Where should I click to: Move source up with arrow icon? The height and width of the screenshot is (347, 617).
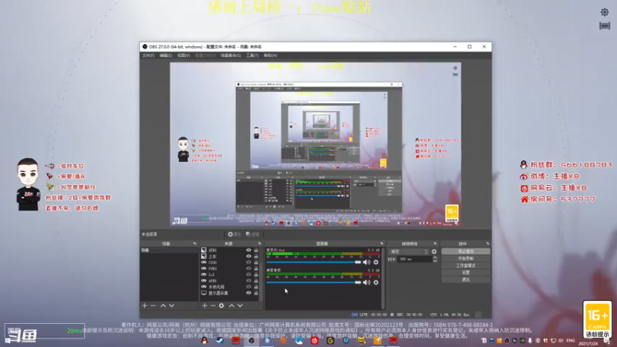(x=231, y=305)
